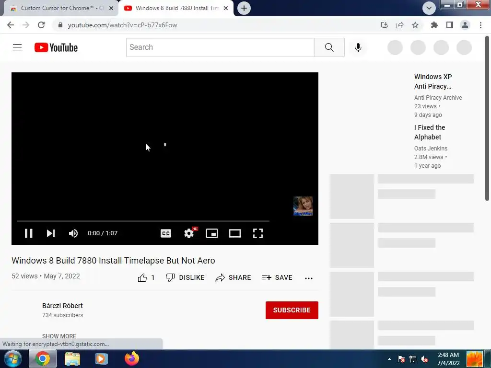This screenshot has width=491, height=368.
Task: Open video player settings gear
Action: (189, 233)
